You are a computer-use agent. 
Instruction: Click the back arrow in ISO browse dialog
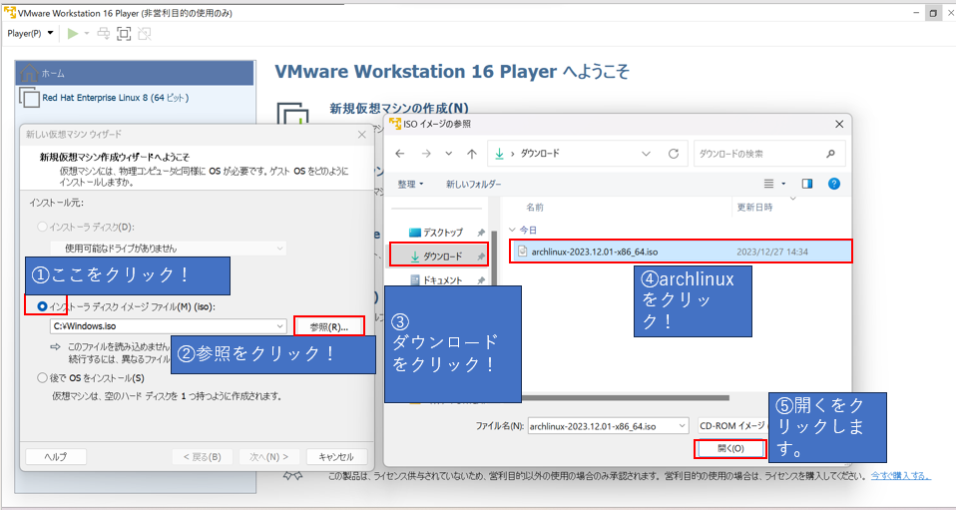point(400,154)
